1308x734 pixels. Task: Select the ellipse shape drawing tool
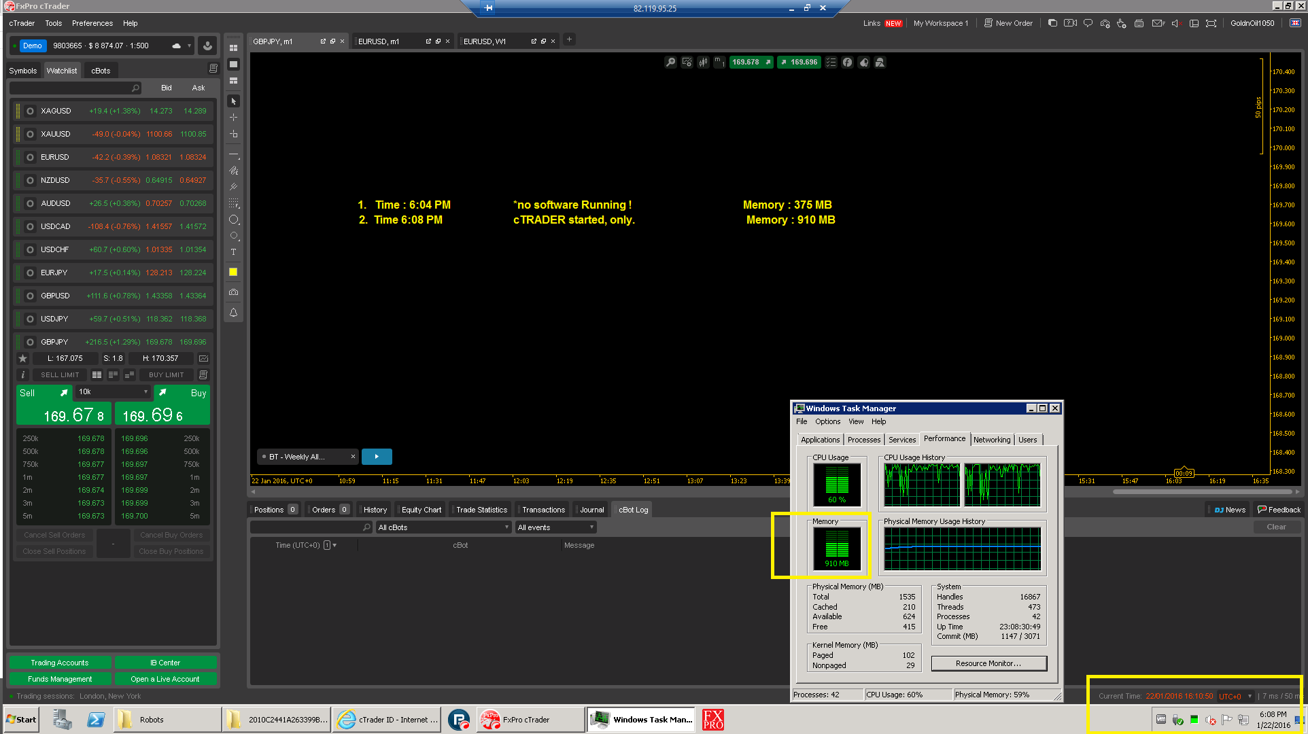(x=233, y=220)
